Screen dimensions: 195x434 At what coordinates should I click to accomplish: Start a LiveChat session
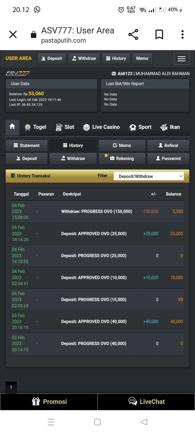click(146, 402)
